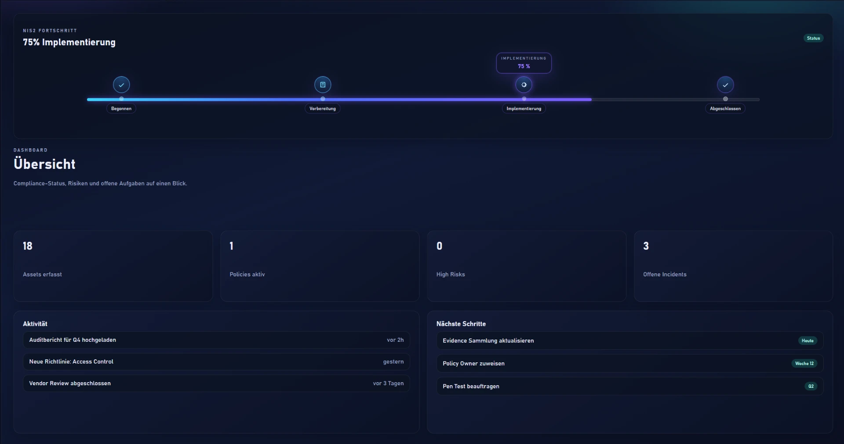
Task: Open the Policies aktiv card
Action: [320, 266]
